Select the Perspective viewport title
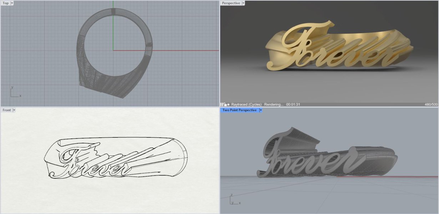 [231, 3]
